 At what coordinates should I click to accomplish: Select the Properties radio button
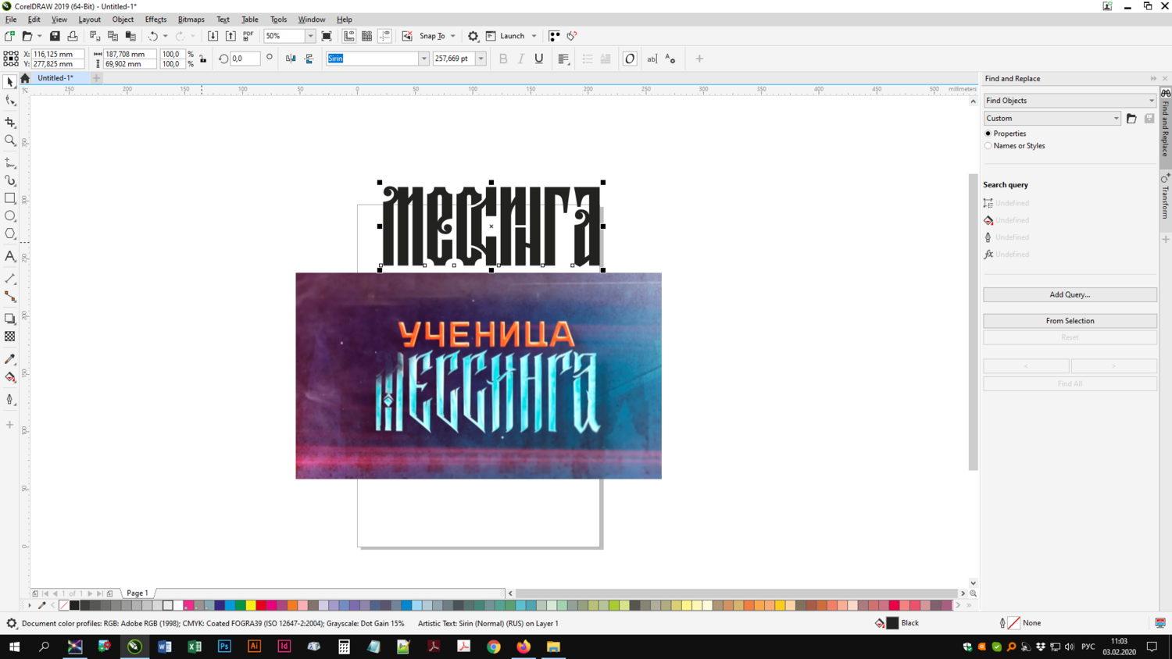coord(988,134)
